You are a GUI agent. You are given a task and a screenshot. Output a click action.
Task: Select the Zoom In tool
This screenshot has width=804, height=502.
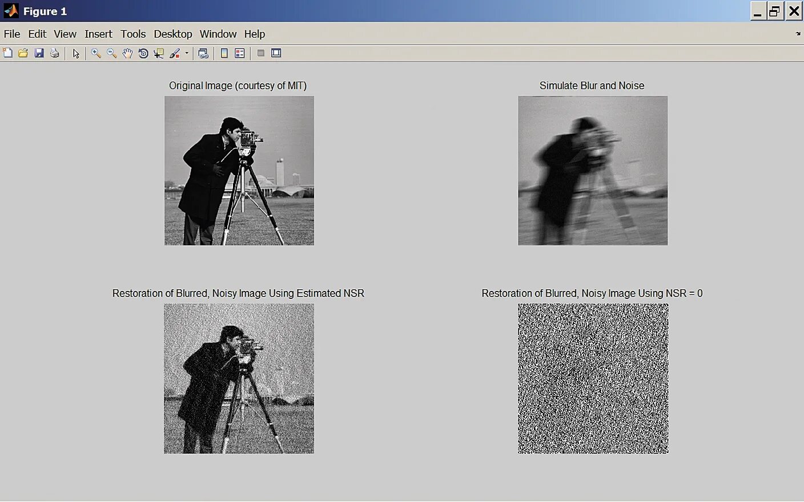point(95,53)
